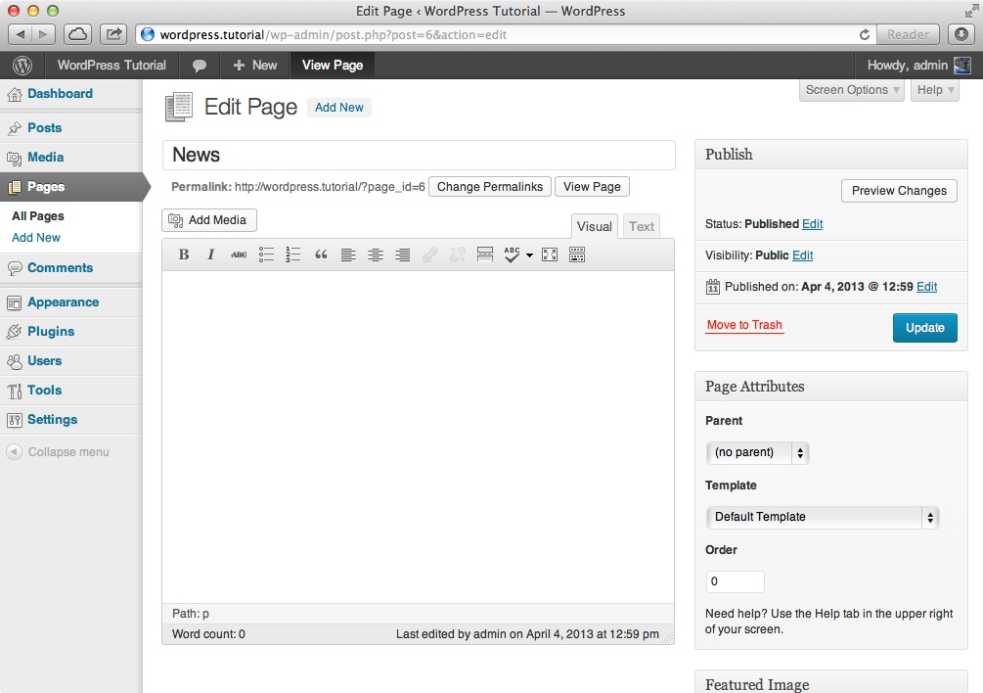This screenshot has height=693, width=983.
Task: Go forward with browser forward arrow
Action: point(43,34)
